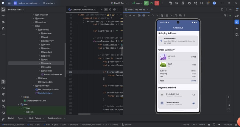Record the emulator screen
Screen dimensions: 240x127
pyautogui.click(x=171, y=15)
